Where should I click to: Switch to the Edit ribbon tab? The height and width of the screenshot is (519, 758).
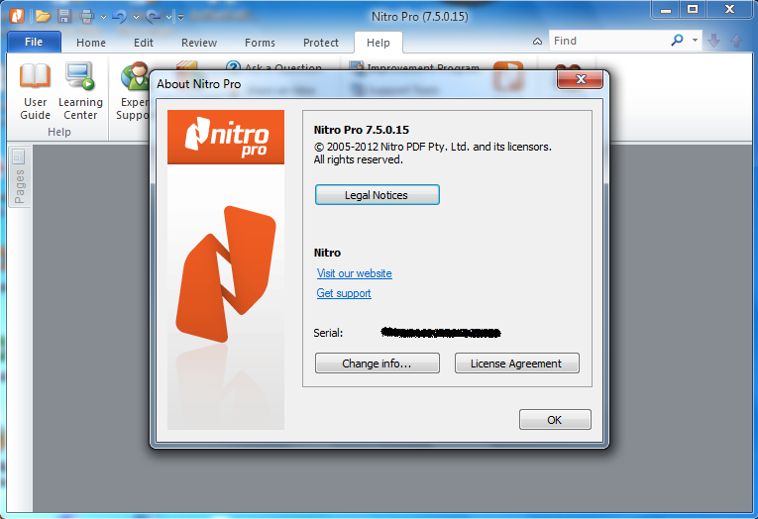(144, 43)
